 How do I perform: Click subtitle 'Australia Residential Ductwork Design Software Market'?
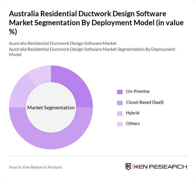[x=63, y=43]
